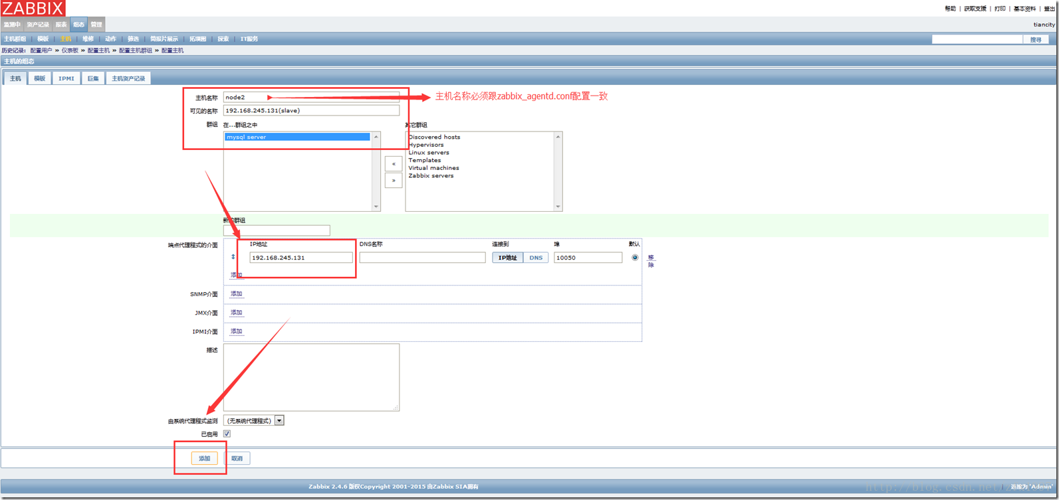Viewport: 1059px width, 500px height.
Task: Select 'Linux servers' in other groups
Action: (x=429, y=153)
